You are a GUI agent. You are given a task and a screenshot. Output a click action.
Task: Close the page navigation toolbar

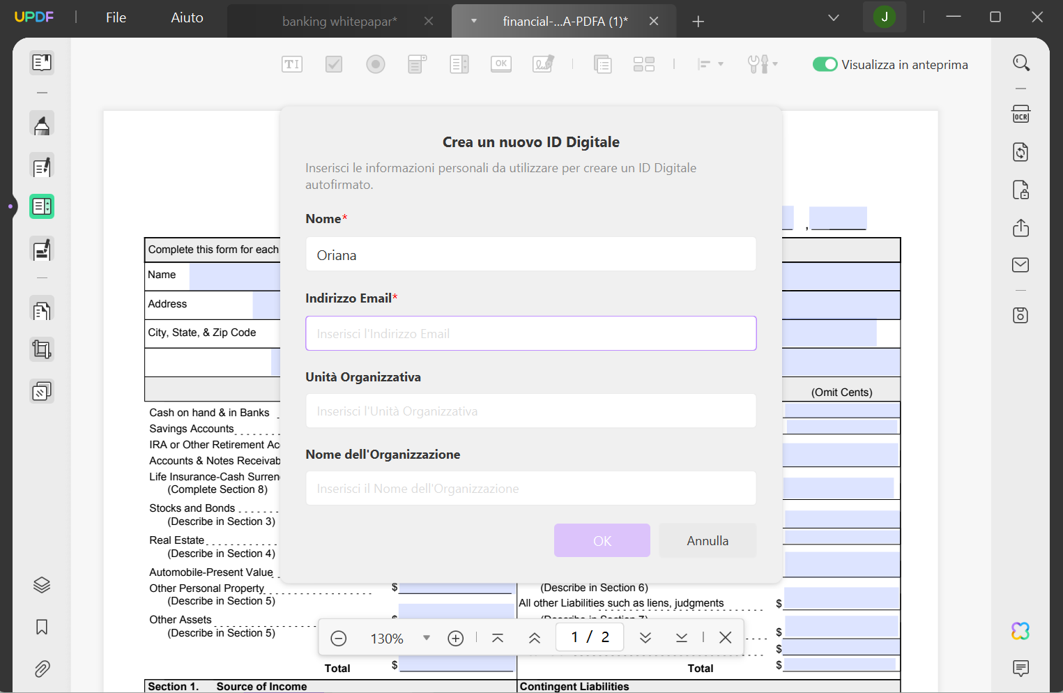pos(726,637)
